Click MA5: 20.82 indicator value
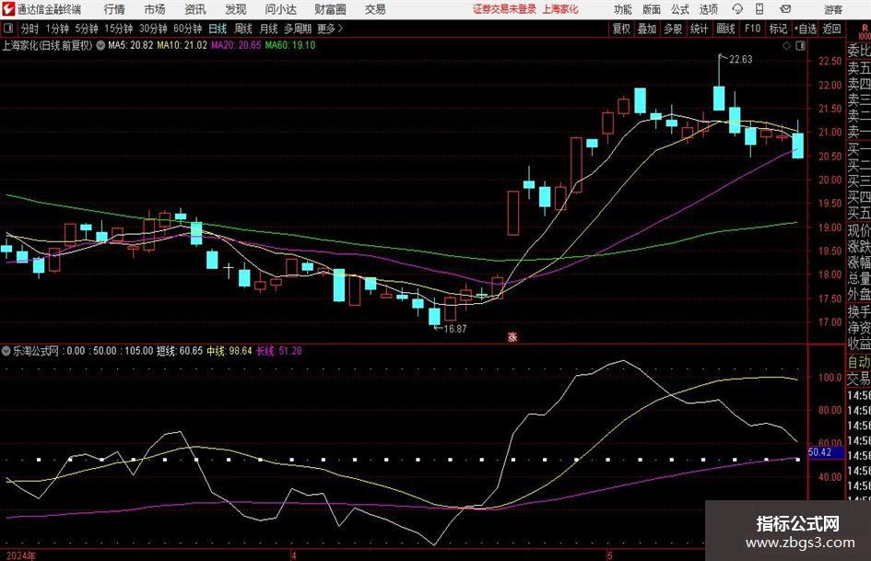The width and height of the screenshot is (871, 561). pos(130,45)
